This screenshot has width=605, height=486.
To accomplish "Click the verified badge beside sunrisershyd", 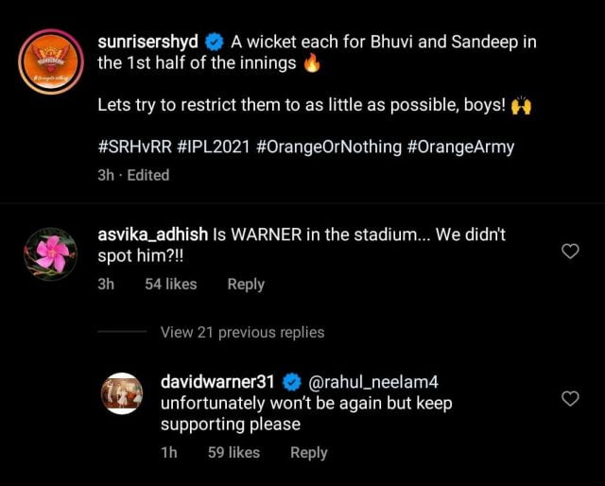I will pos(214,43).
